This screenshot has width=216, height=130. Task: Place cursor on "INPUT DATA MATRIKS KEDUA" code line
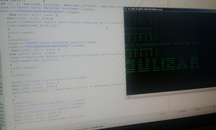tap(53, 43)
